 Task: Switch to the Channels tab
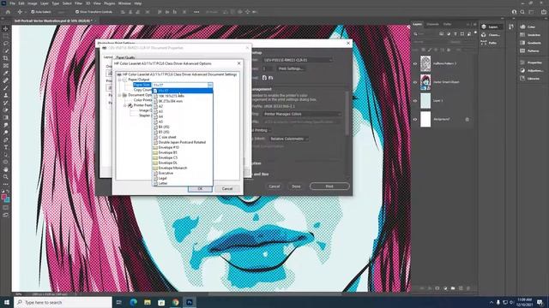tap(432, 24)
